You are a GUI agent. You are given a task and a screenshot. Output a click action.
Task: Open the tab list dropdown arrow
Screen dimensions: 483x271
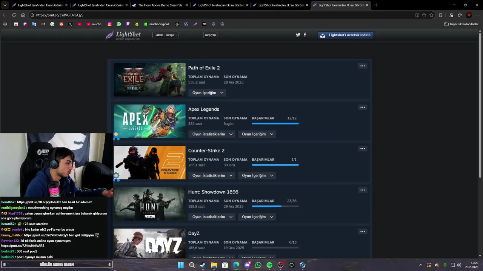5,5
